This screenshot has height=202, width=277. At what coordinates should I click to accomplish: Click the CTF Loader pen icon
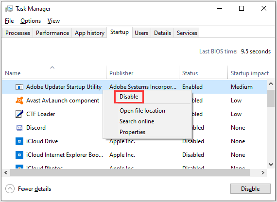[x=19, y=114]
